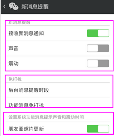Click the 设置系统功能消息提示声音和震动时间 description
The height and width of the screenshot is (136, 114).
pos(46,117)
